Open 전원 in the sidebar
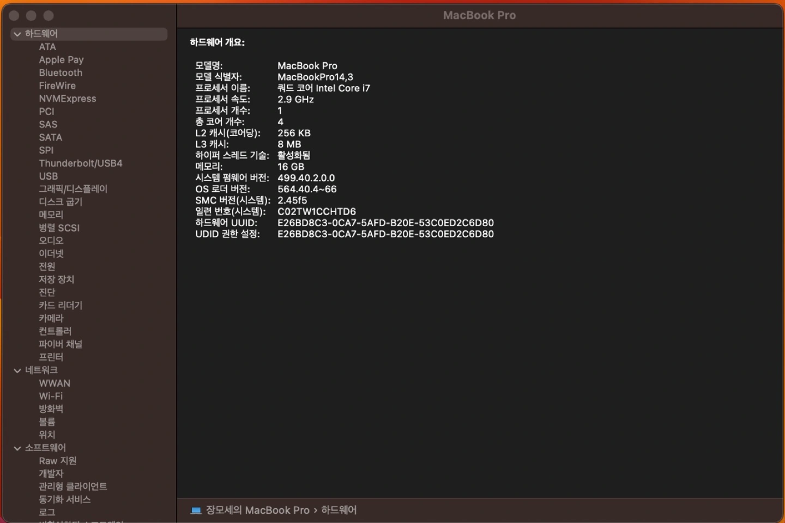This screenshot has width=785, height=523. (x=47, y=267)
